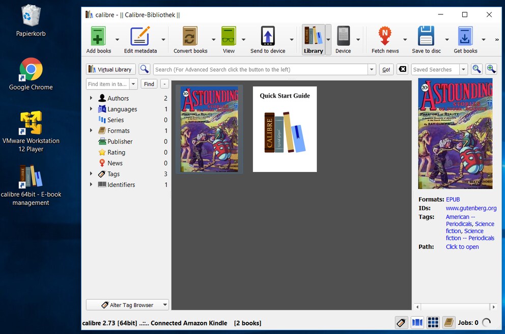Open the Find item in tag browser dropdown
Viewport: 505px width, 334px height.
tap(133, 83)
